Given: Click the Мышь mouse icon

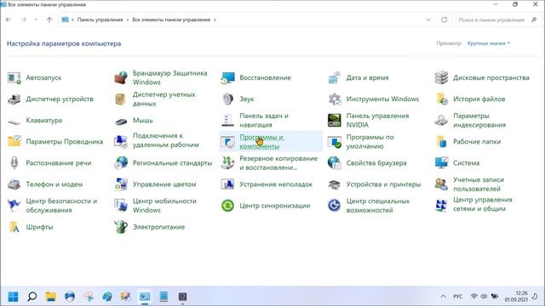Looking at the screenshot, I should [121, 121].
